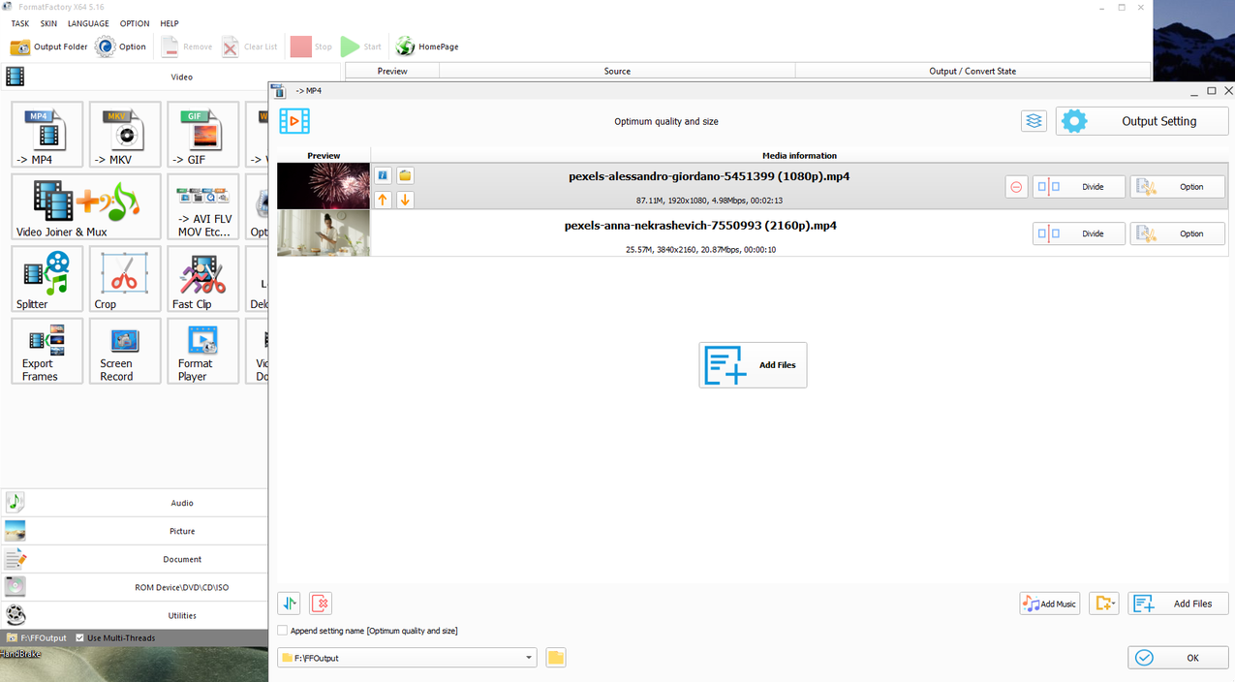Click the Source column header
Viewport: 1235px width, 682px height.
(x=617, y=71)
